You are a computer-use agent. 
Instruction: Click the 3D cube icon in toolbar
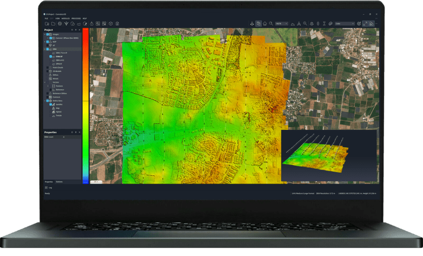pyautogui.click(x=110, y=24)
